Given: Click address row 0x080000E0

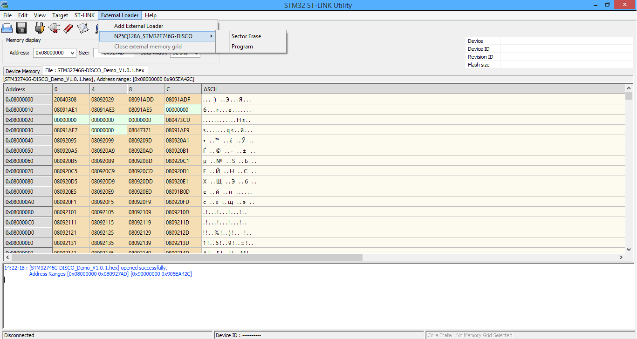Looking at the screenshot, I should point(28,243).
